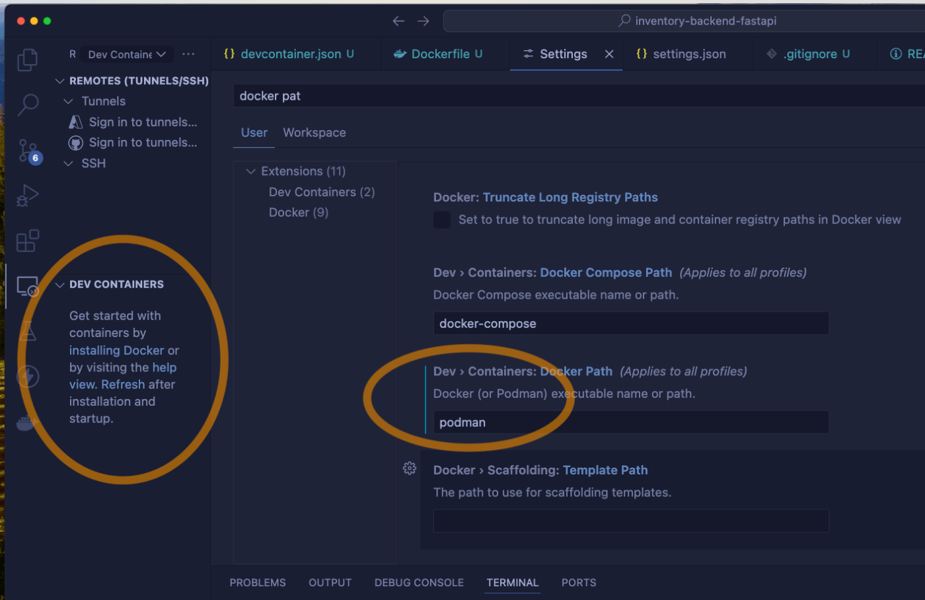Click the magnifier icon in the command center
The height and width of the screenshot is (600, 925).
click(624, 20)
